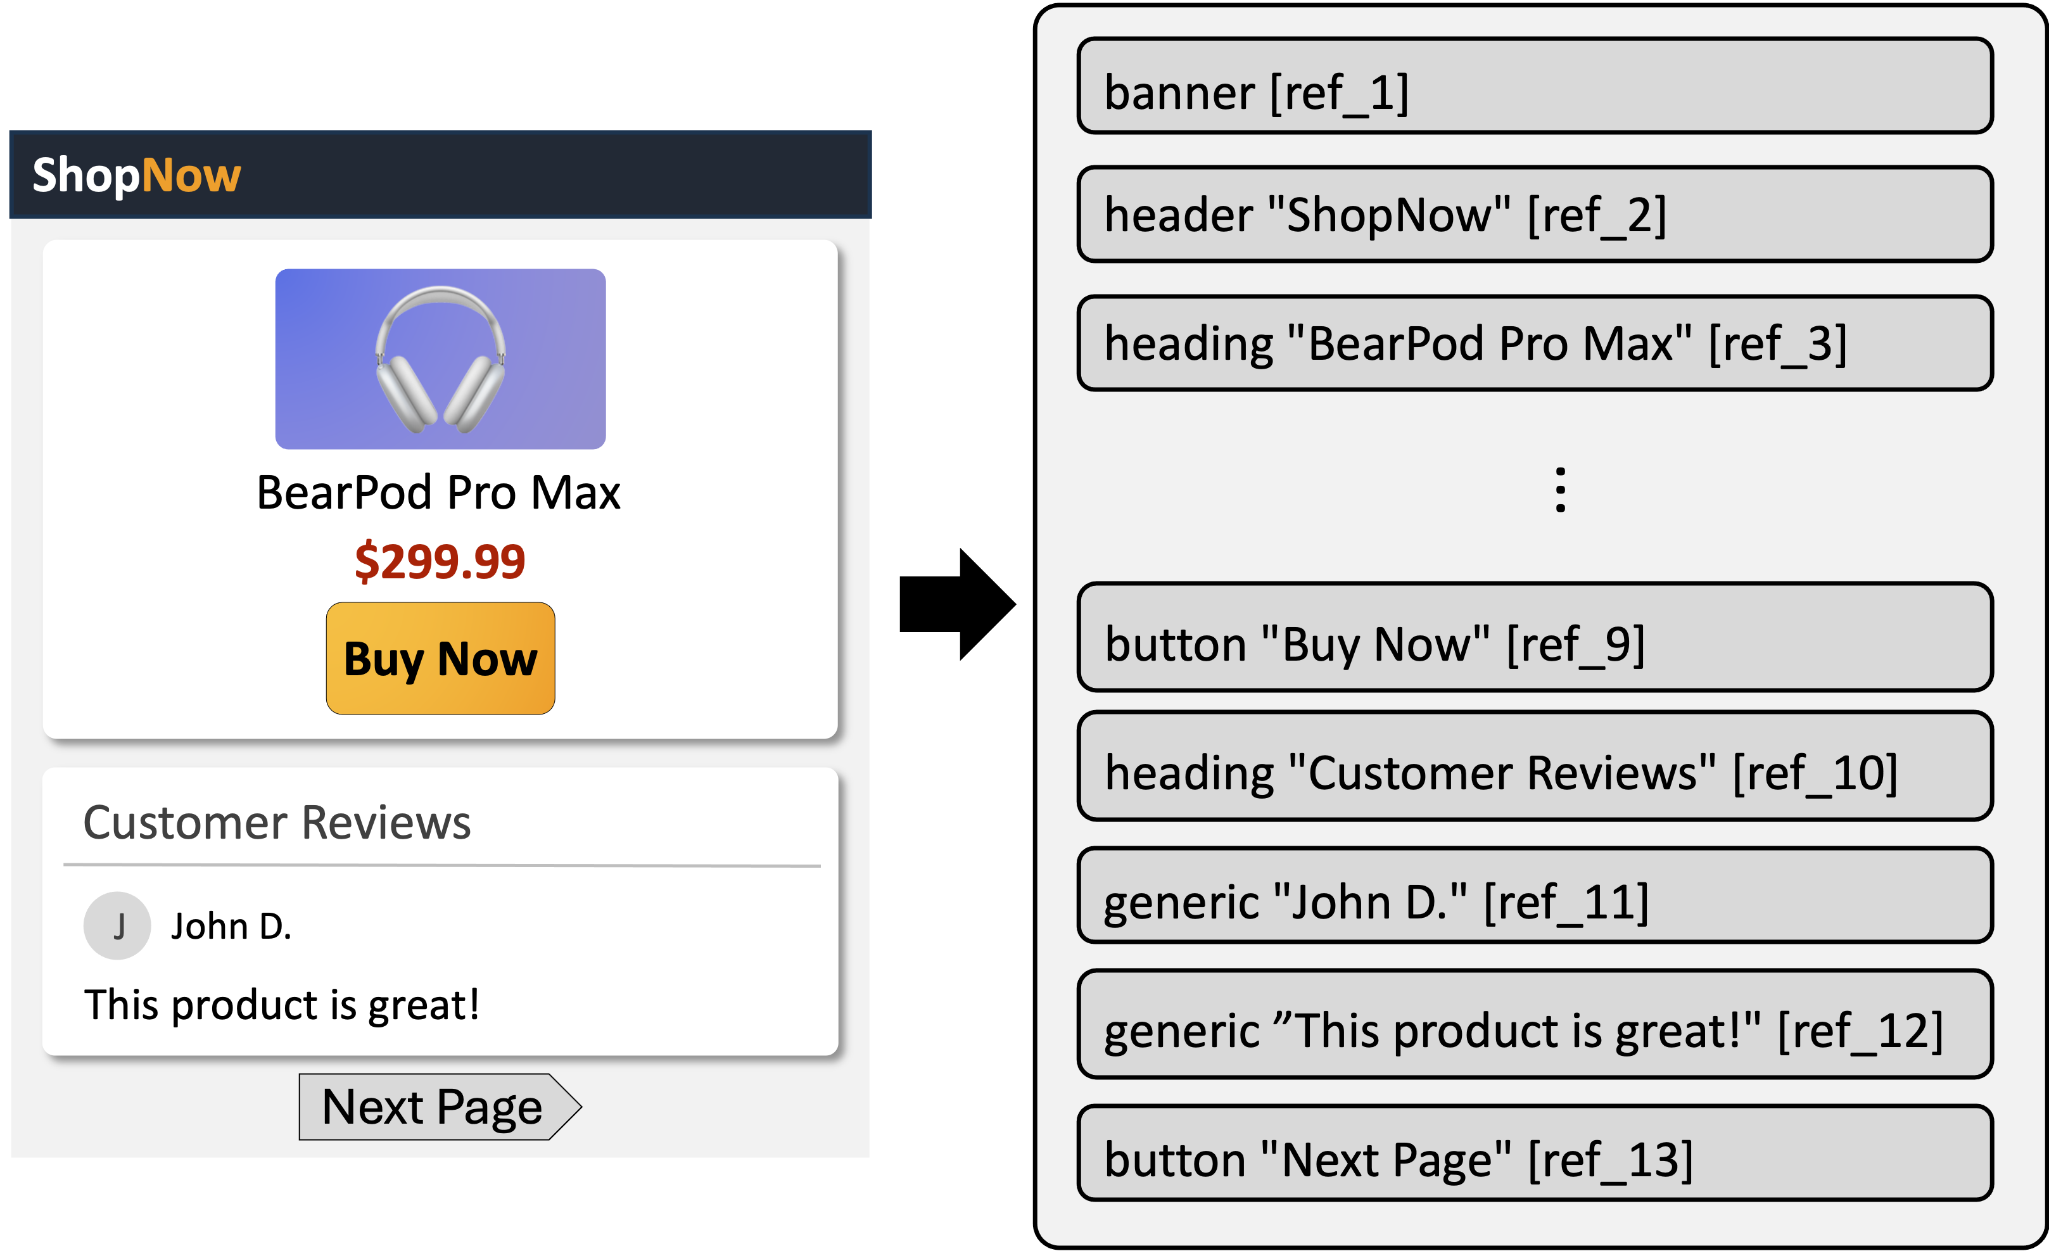This screenshot has width=2049, height=1251.
Task: Select the BearPod Pro Max product title
Action: tap(438, 492)
